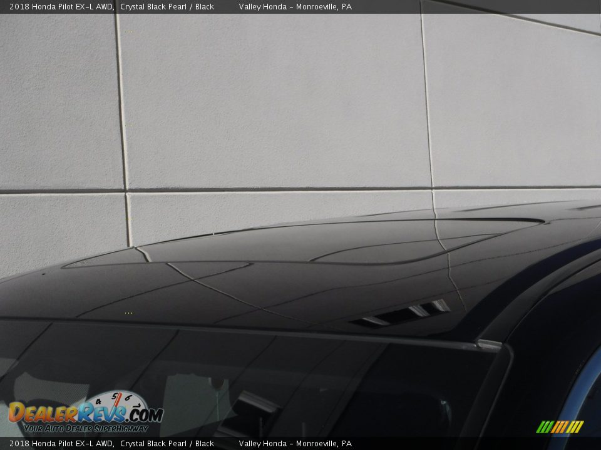Click "Crystal Black Pearl / Black" in bottom caption

[x=167, y=444]
